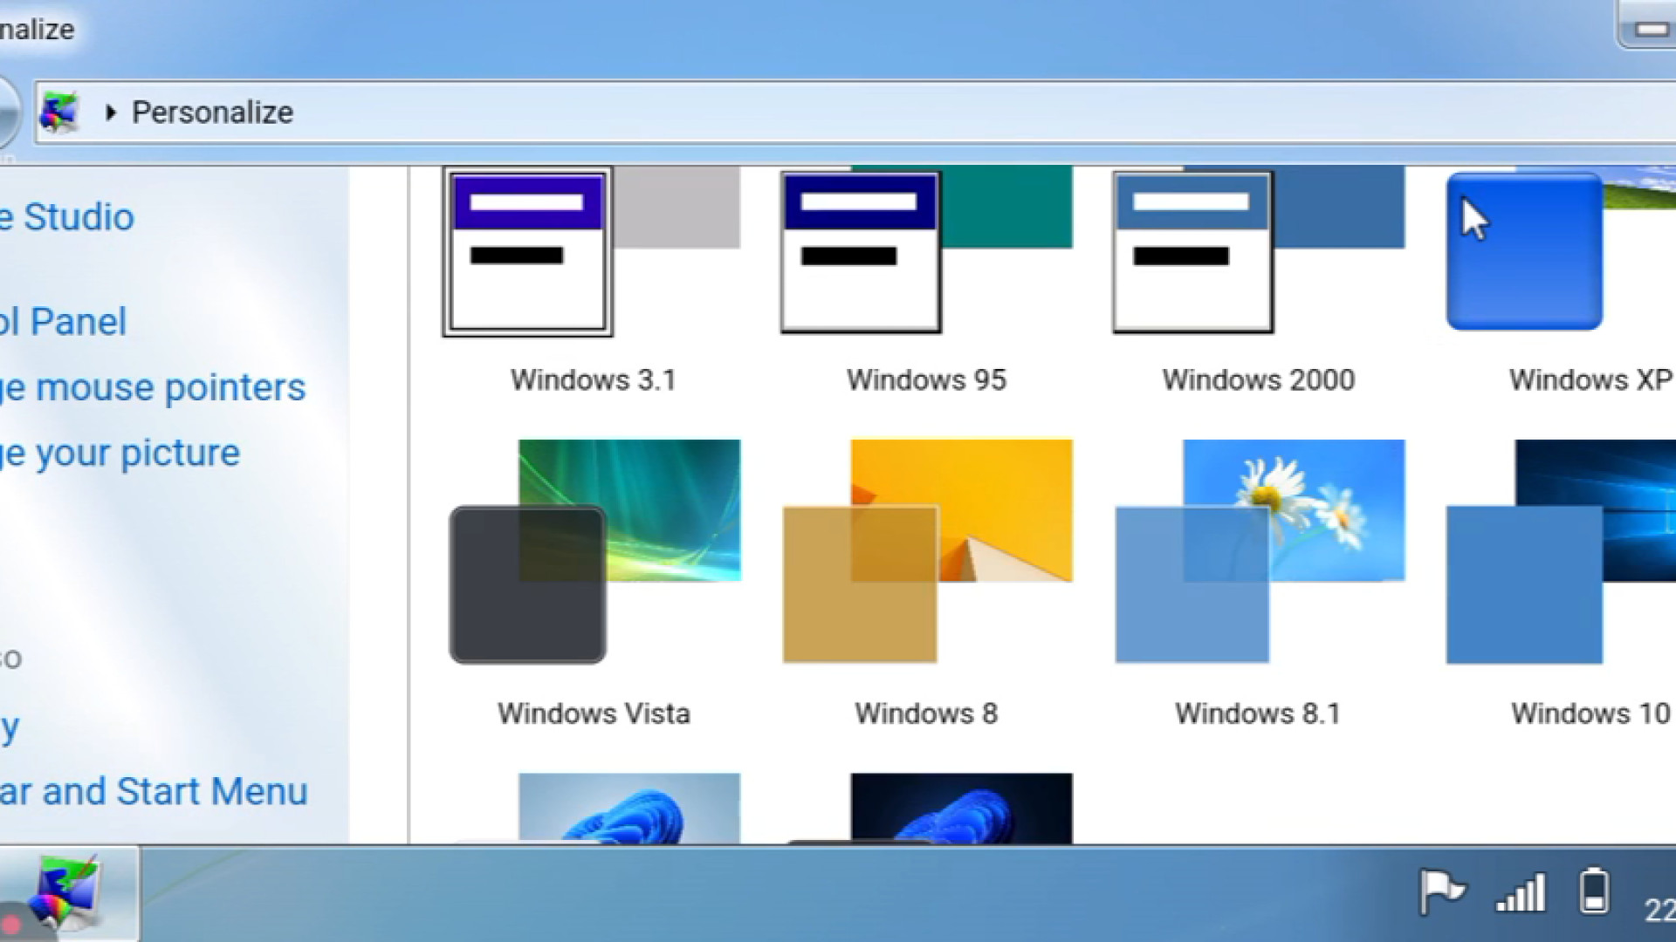Choose the dark Windows 11 bloom theme

click(x=960, y=808)
